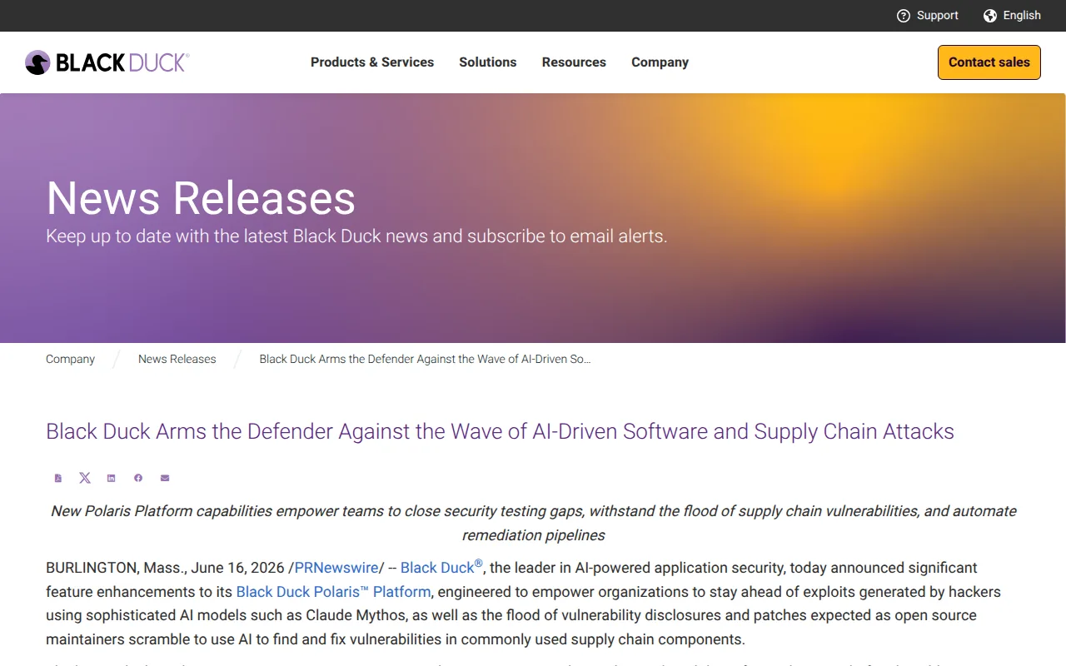Viewport: 1066px width, 666px height.
Task: Open the Black Duck Polaris™ Platform link
Action: [x=333, y=592]
